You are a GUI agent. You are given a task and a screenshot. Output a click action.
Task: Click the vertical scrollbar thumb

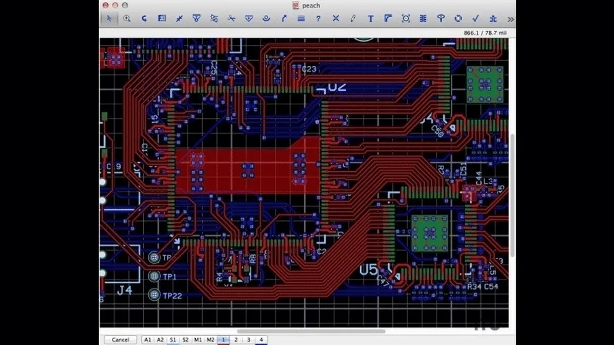pos(512,195)
